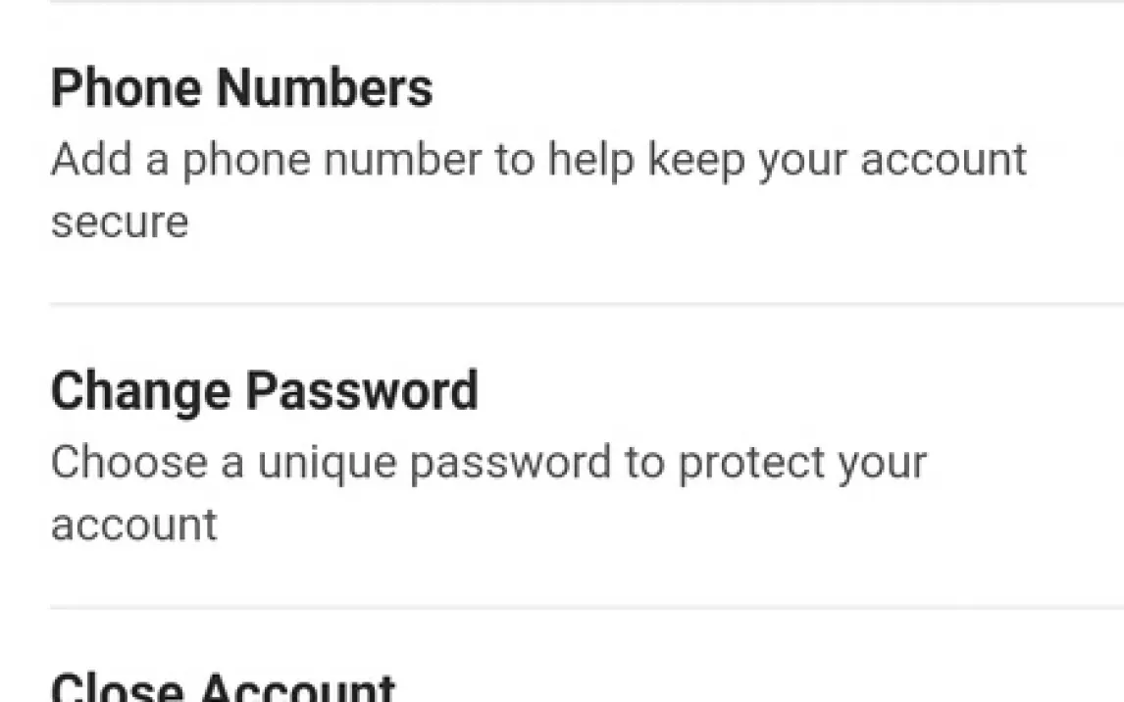The width and height of the screenshot is (1124, 702).
Task: Click the divider line below Phone Numbers section
Action: [587, 304]
